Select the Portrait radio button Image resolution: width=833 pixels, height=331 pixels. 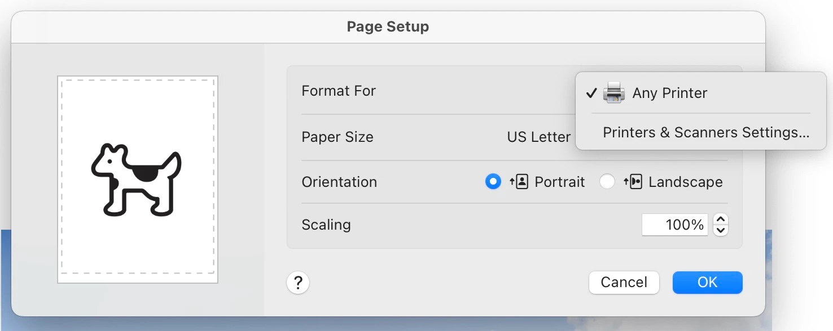pos(493,182)
